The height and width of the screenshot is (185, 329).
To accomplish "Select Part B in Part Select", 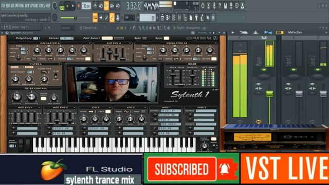I will coord(119,38).
